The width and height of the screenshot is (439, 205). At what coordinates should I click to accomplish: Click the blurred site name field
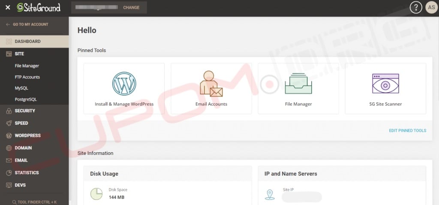click(97, 7)
